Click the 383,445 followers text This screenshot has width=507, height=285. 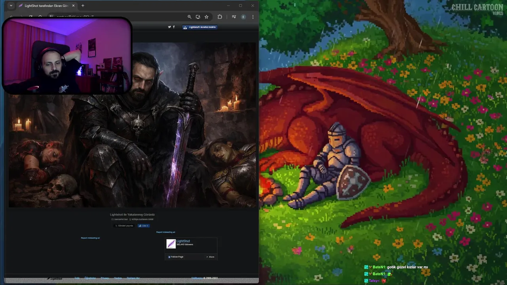click(185, 245)
